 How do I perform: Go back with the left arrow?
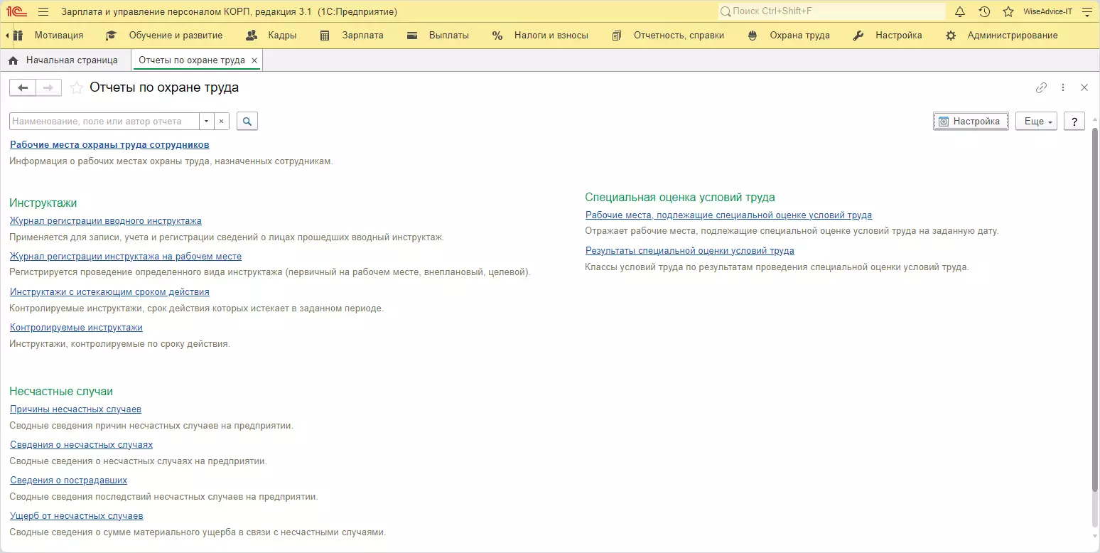pos(23,87)
